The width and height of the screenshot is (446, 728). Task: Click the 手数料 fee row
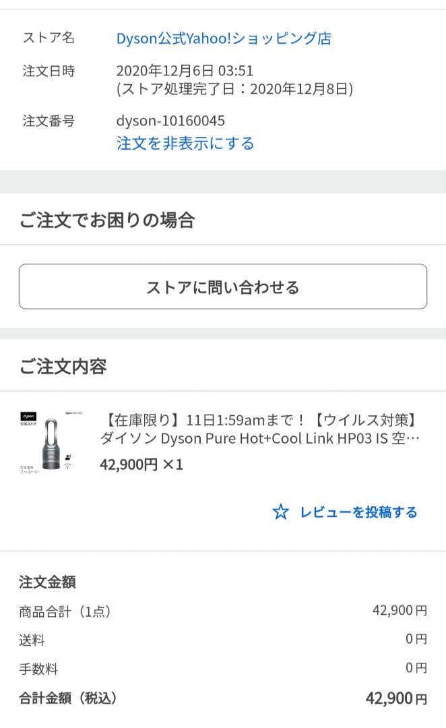click(x=39, y=667)
